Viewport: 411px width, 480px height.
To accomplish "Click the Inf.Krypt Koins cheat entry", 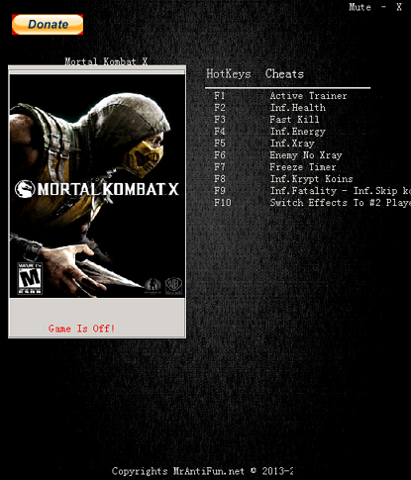I will coord(311,179).
